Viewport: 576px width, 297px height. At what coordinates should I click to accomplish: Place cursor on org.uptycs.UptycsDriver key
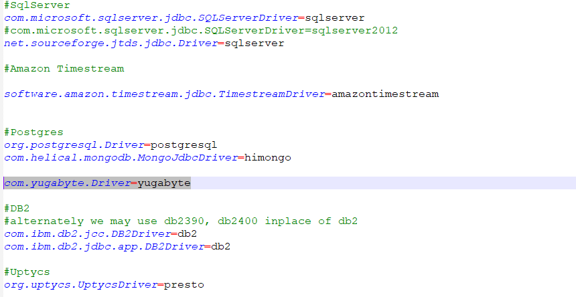pyautogui.click(x=80, y=284)
